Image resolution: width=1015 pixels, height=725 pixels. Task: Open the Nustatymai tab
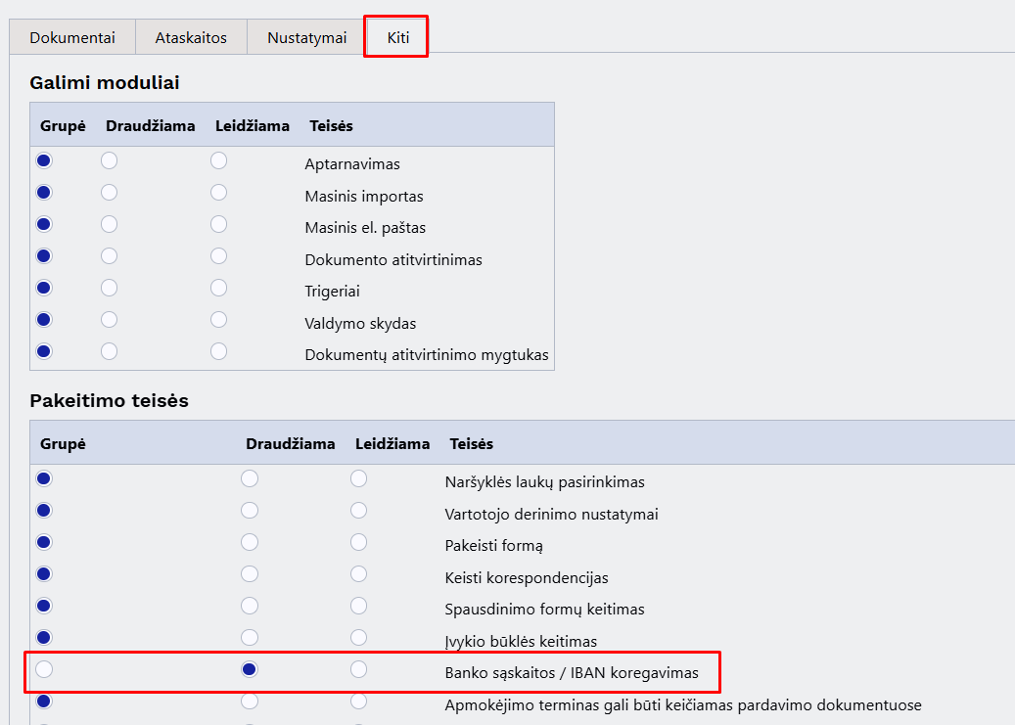(307, 38)
